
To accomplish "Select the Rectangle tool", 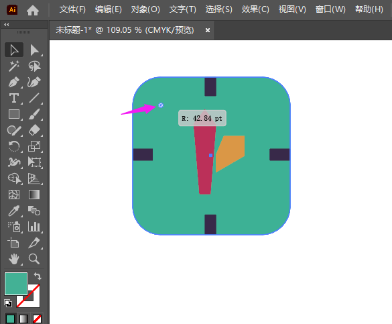I will [14, 114].
